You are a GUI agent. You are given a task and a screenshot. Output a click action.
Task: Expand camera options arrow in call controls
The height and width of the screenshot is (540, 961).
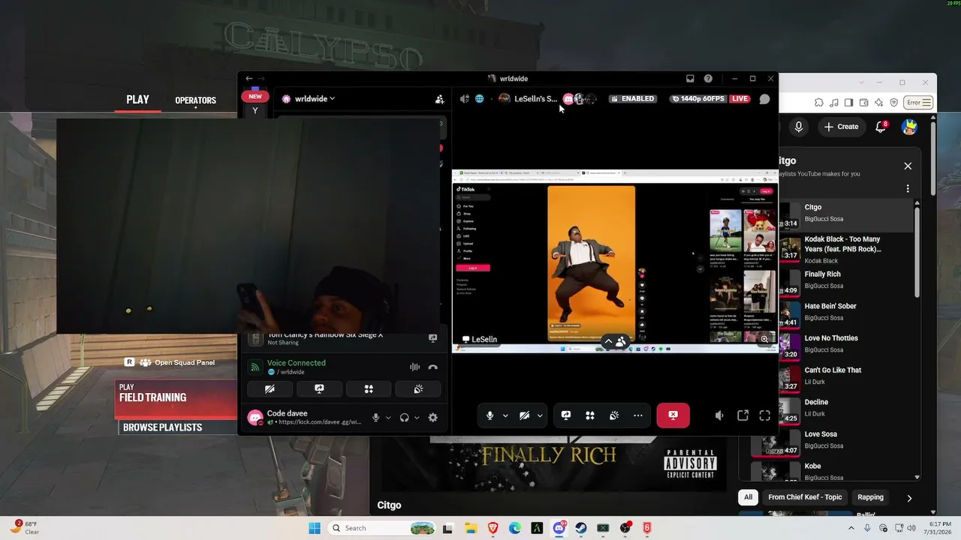coord(540,415)
